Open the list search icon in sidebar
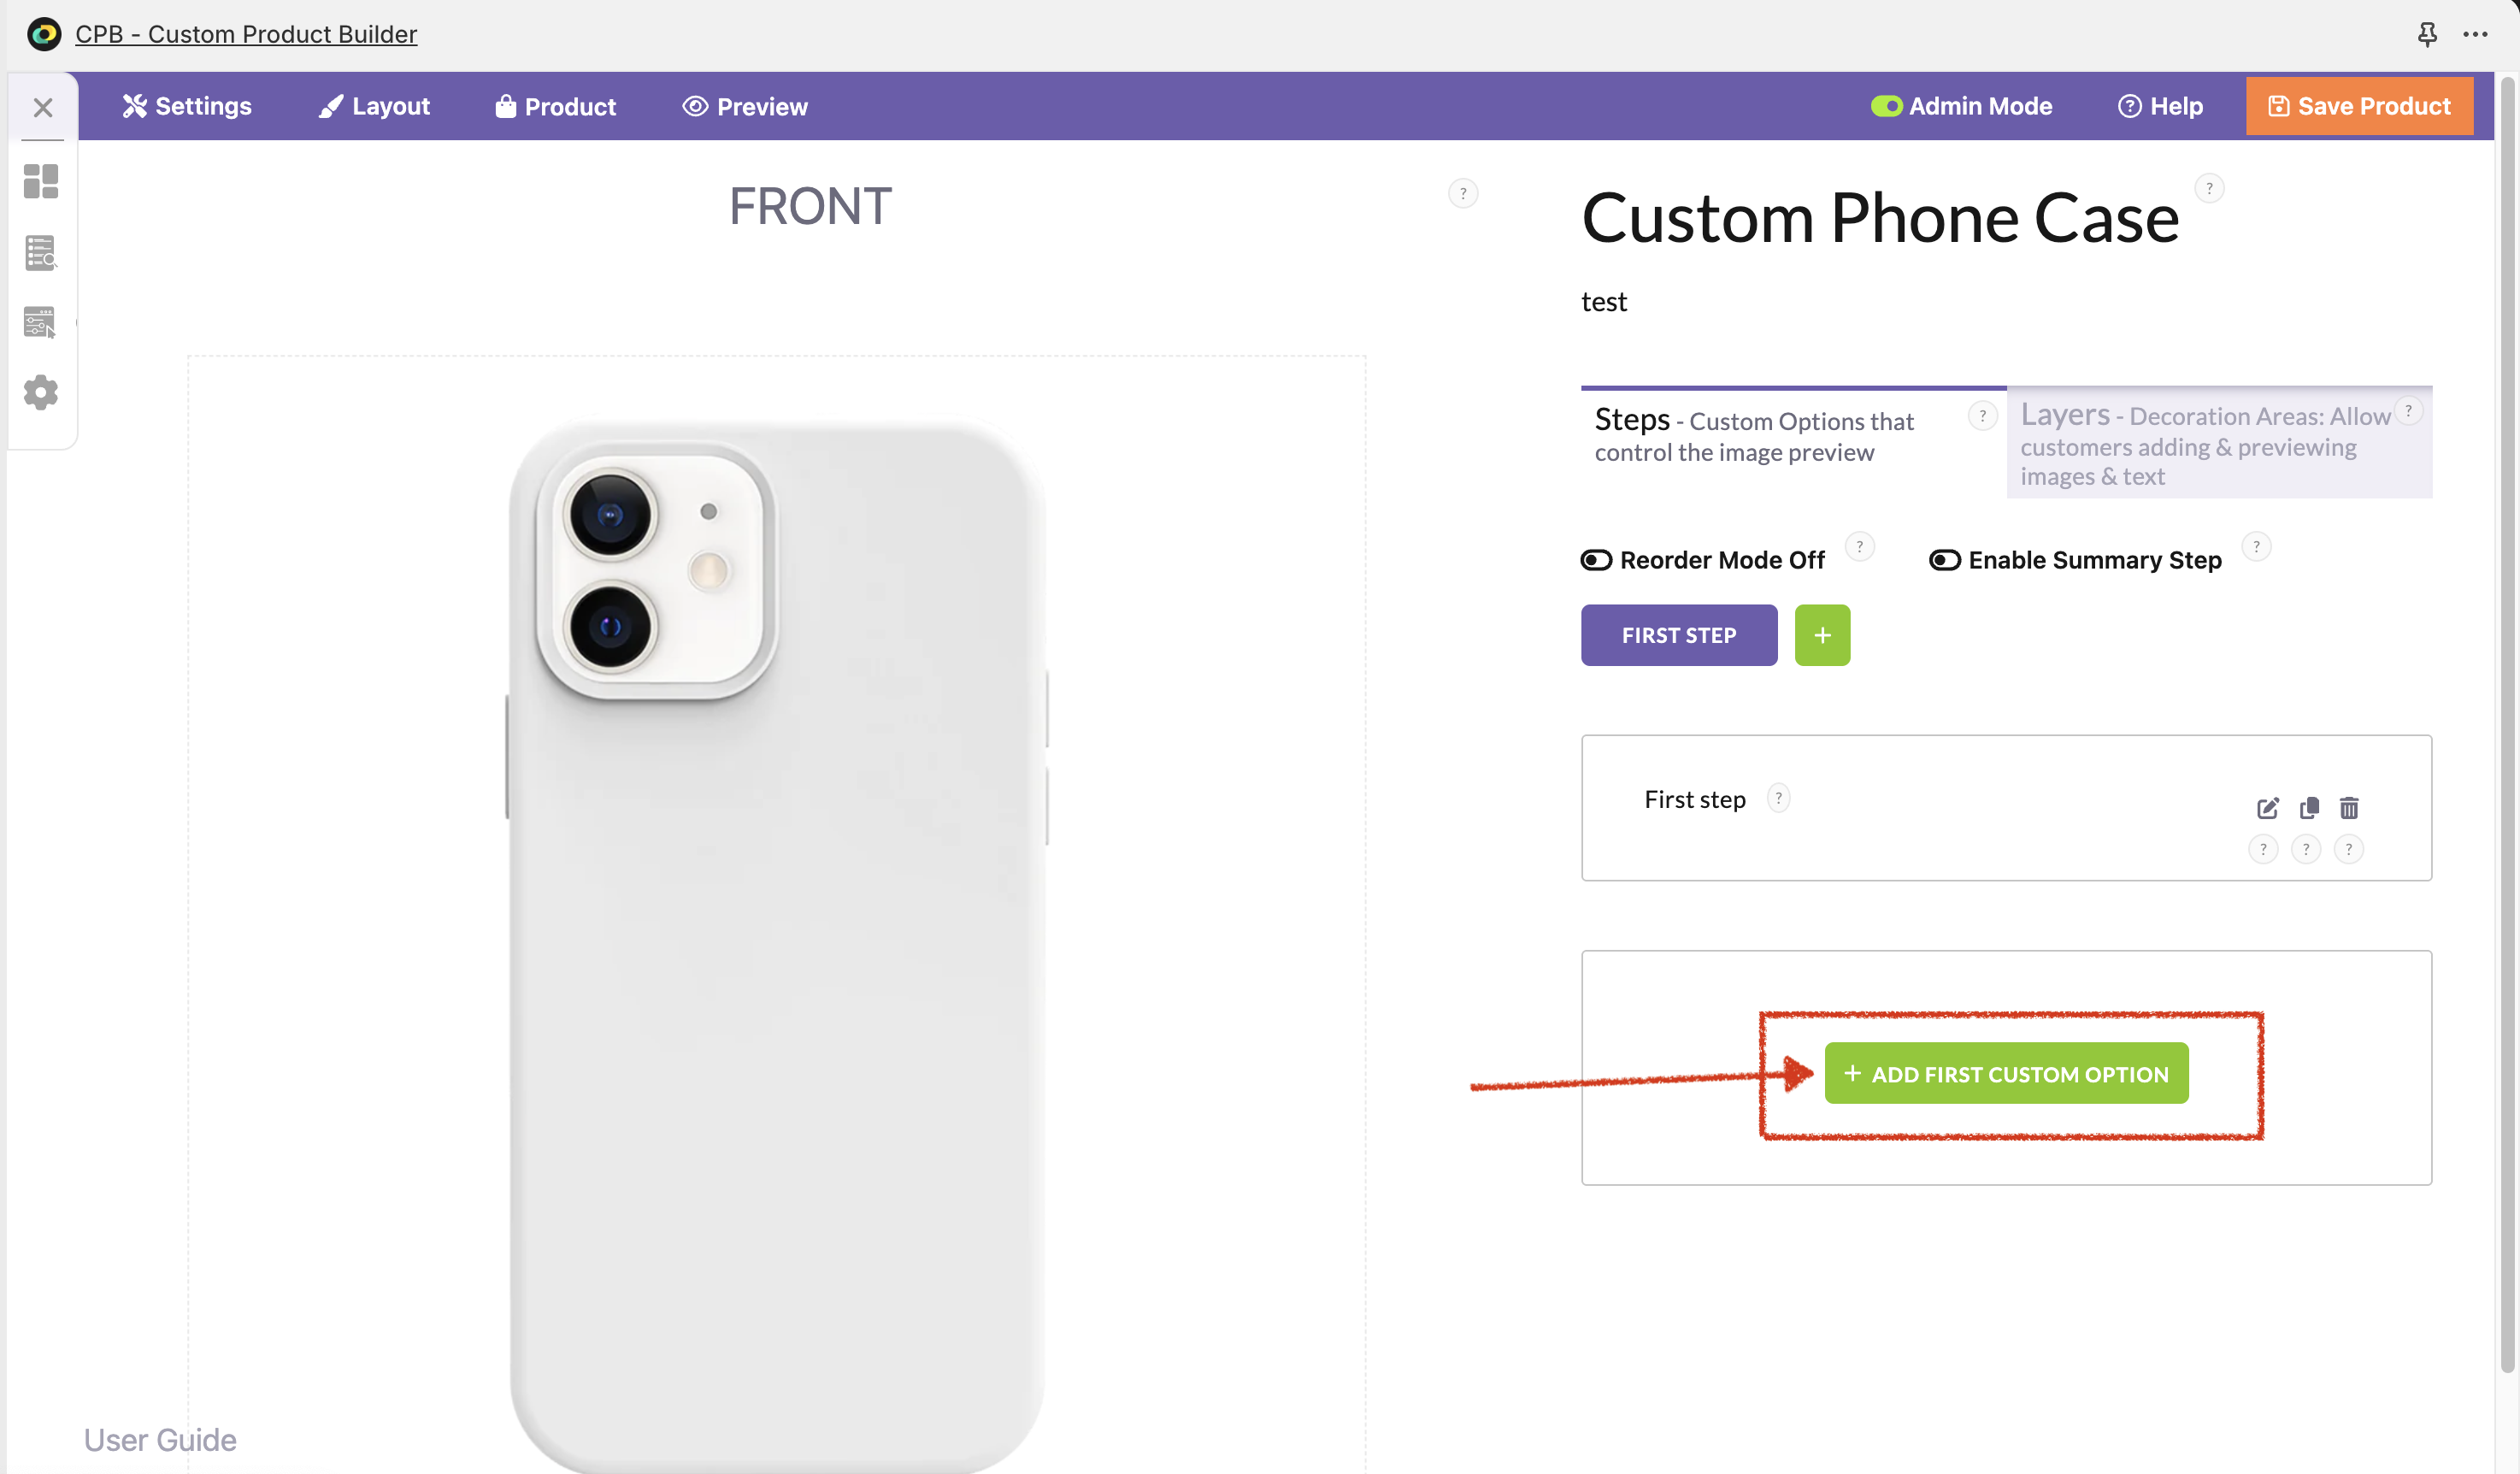Screen dimensions: 2520x1474 41,253
